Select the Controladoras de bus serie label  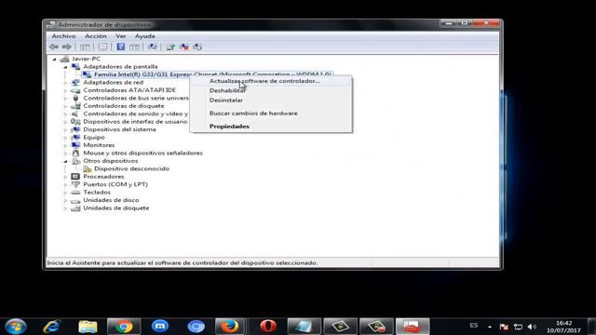click(136, 98)
